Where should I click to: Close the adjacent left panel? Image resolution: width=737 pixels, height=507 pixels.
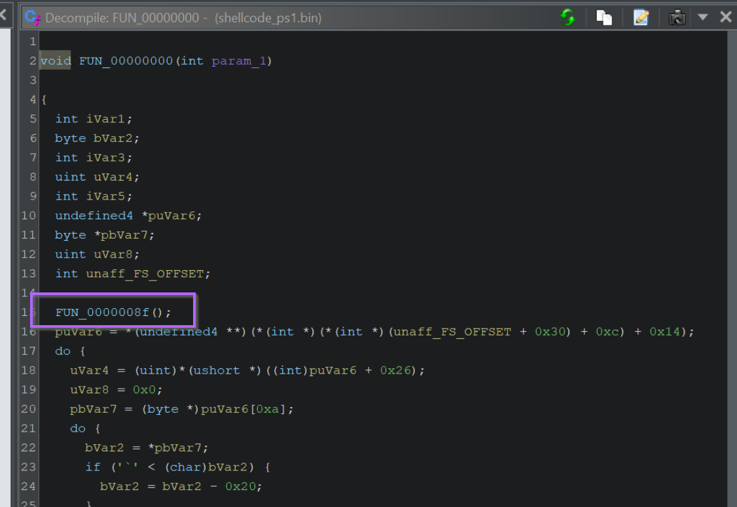click(4, 14)
